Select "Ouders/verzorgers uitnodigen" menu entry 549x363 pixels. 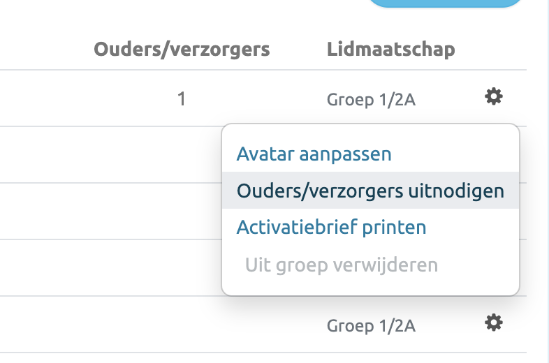click(x=370, y=191)
